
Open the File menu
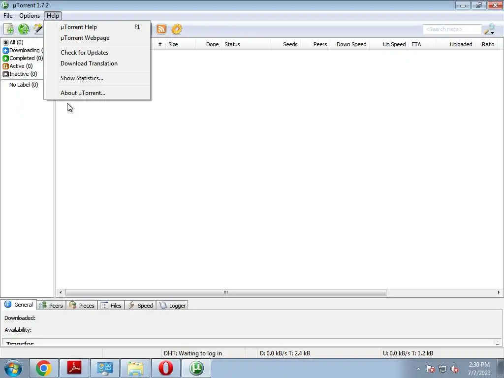[8, 15]
